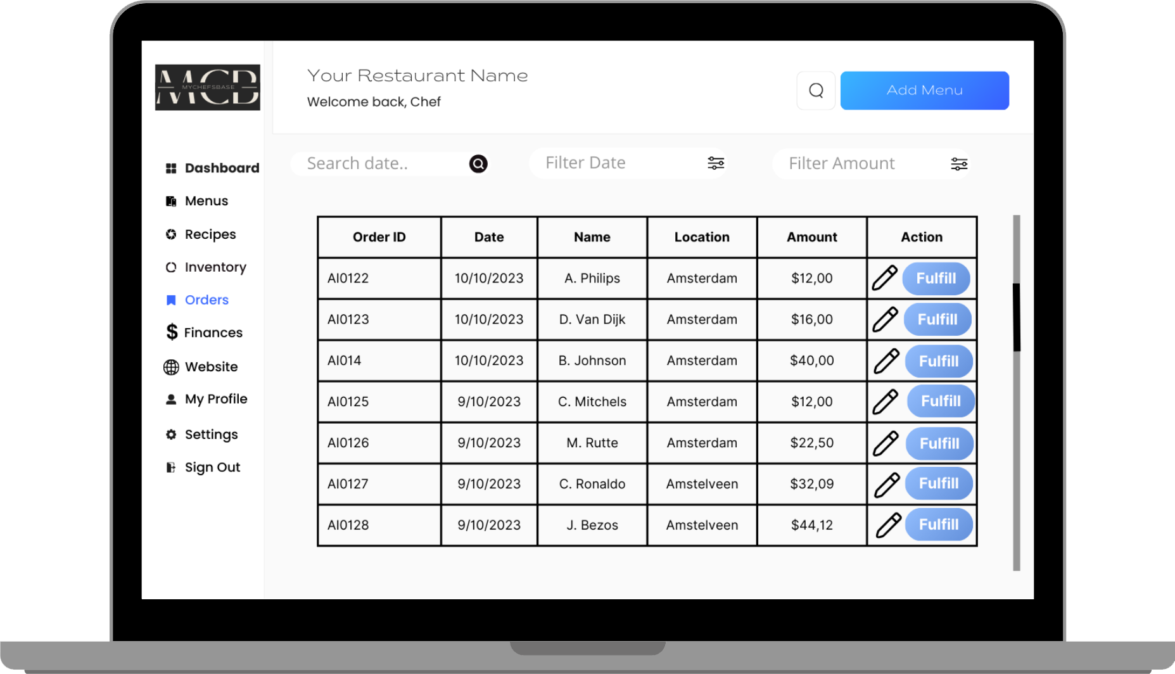Click the Order ID column header

tap(379, 237)
